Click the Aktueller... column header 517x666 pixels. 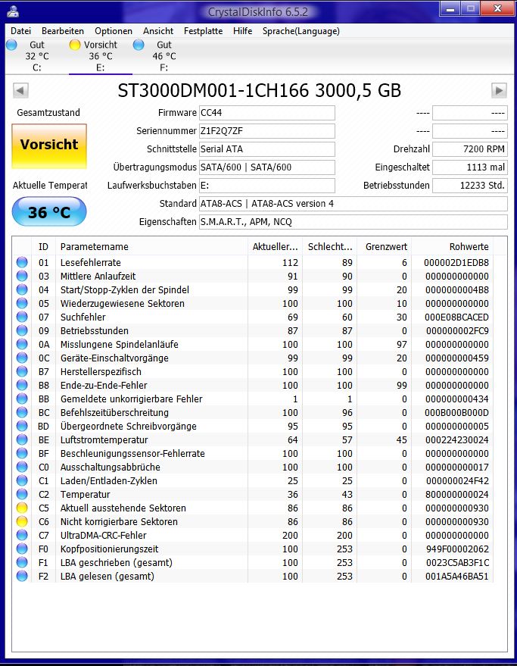[x=275, y=246]
